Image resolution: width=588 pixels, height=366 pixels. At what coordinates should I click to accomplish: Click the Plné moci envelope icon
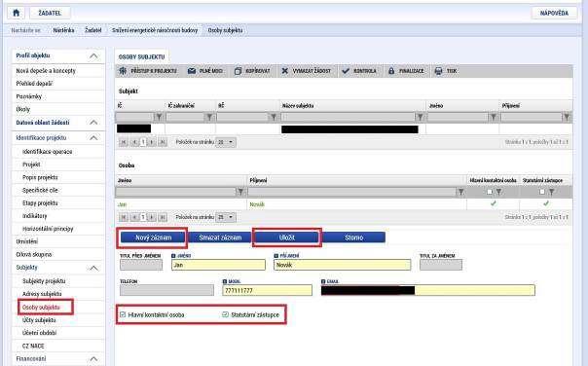pos(192,71)
